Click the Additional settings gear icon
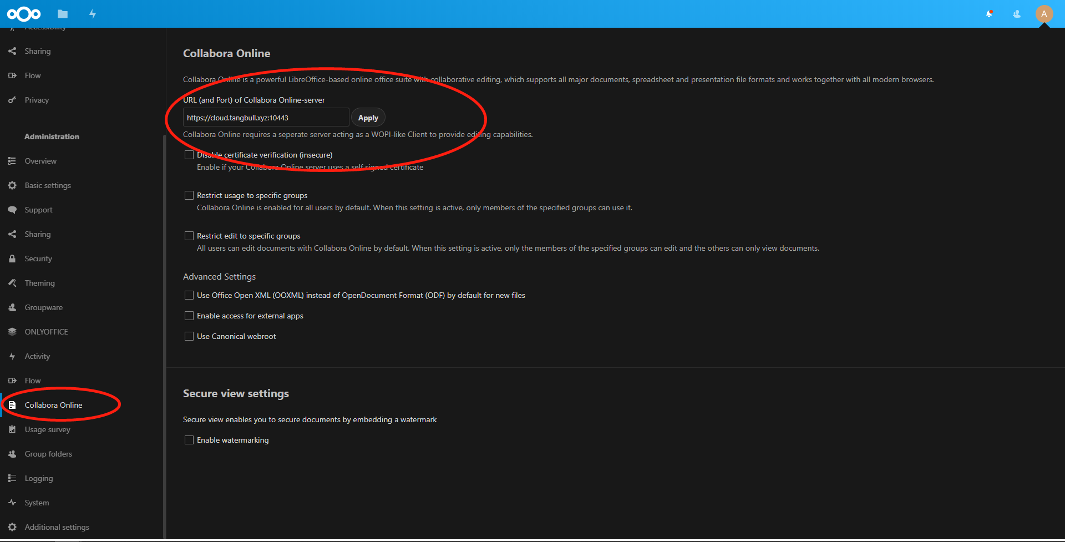Image resolution: width=1065 pixels, height=542 pixels. pos(12,527)
